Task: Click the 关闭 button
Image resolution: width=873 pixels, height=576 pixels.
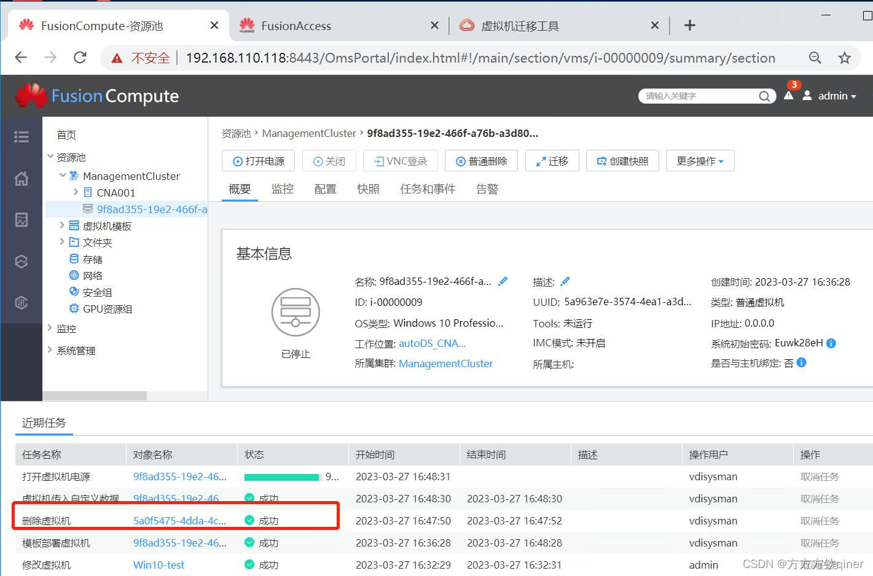Action: pyautogui.click(x=329, y=161)
